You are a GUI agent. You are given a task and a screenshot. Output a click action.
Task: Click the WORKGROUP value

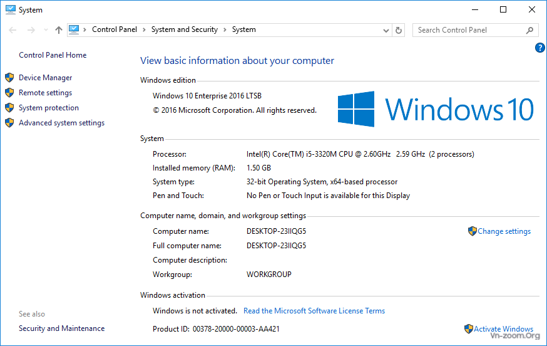[268, 275]
